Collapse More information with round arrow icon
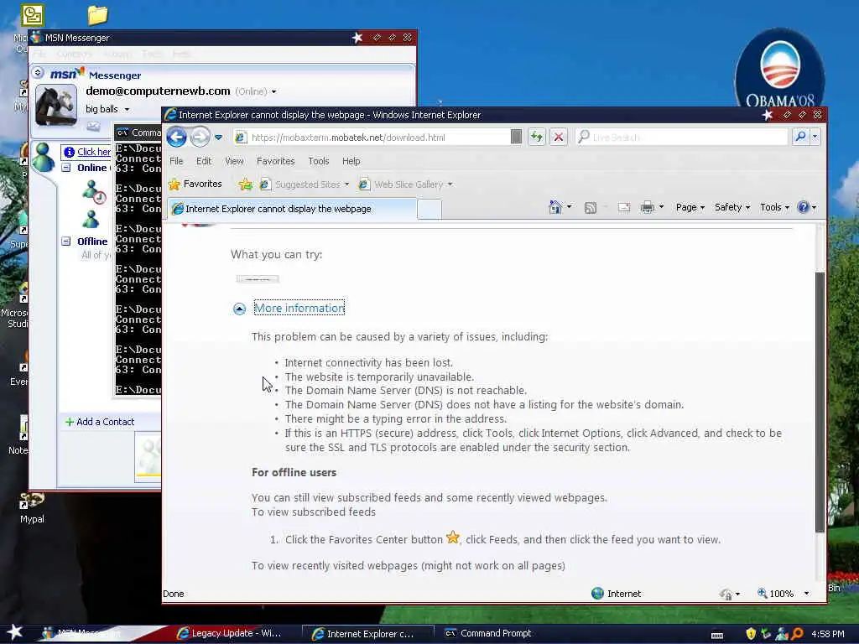Screen dimensions: 859x644 pos(239,309)
